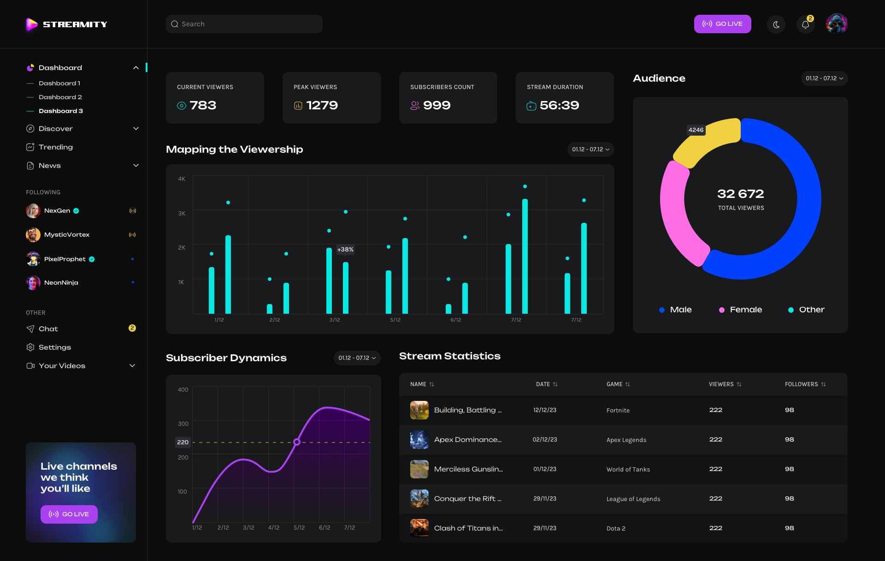
Task: Open the Audience date range dropdown
Action: coord(824,78)
